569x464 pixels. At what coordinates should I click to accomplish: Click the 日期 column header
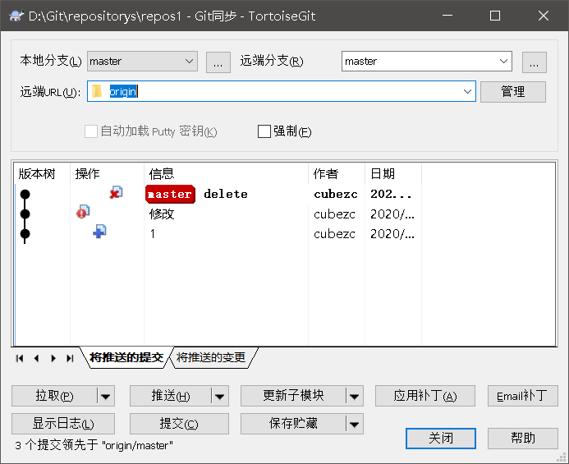tap(393, 173)
